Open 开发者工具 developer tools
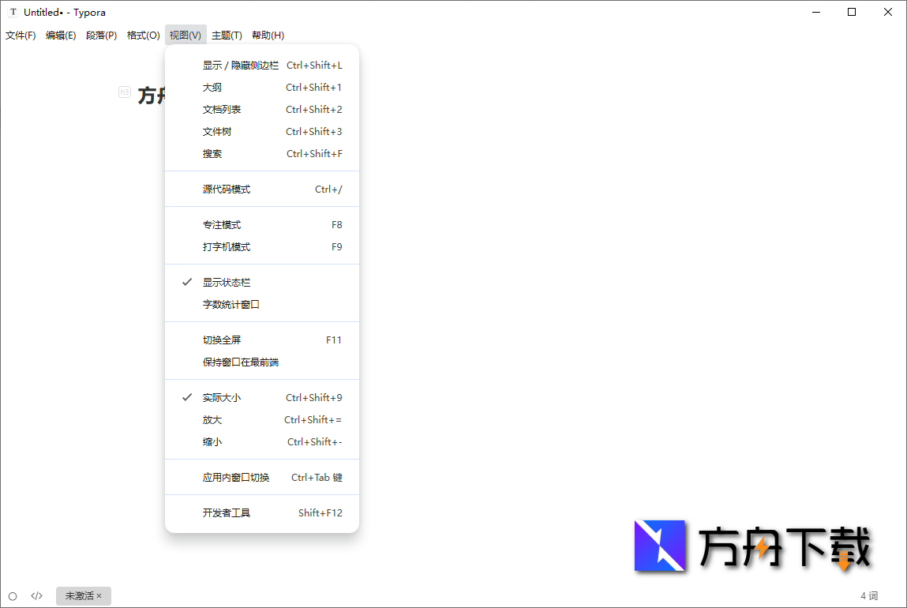The height and width of the screenshot is (608, 907). 227,512
